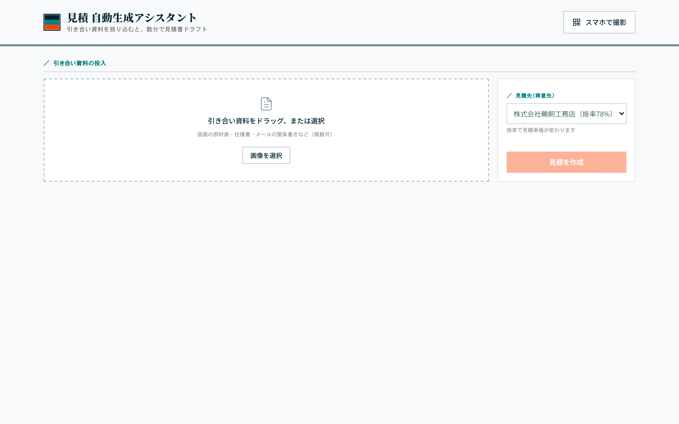679x424 pixels.
Task: Open スマホで撮影 QR capture button
Action: [x=599, y=22]
